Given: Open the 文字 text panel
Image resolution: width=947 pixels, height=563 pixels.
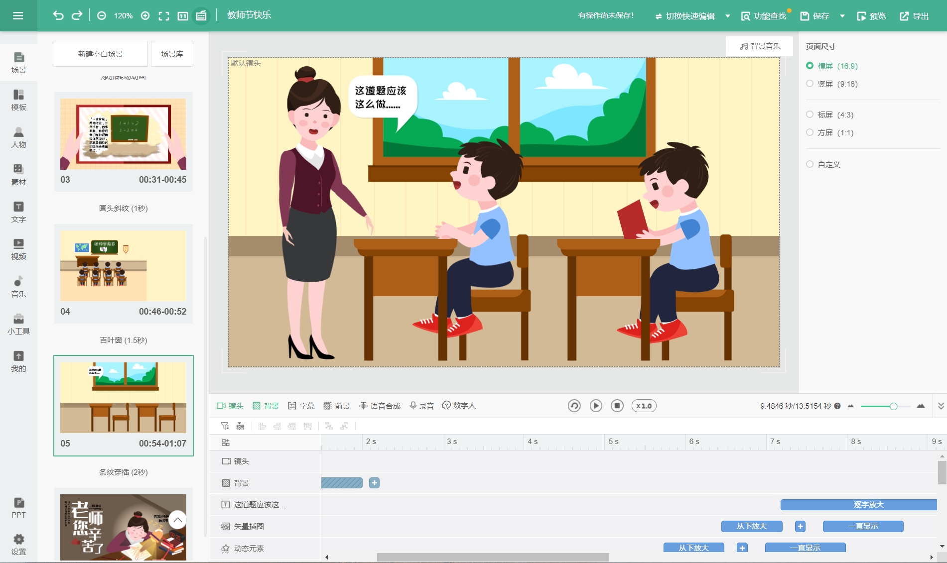Looking at the screenshot, I should click(18, 212).
